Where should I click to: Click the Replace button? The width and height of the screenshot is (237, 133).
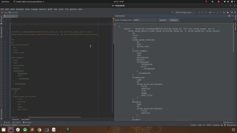pos(174,20)
